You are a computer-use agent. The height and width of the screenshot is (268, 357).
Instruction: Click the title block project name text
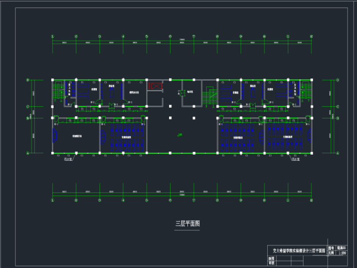point(296,251)
